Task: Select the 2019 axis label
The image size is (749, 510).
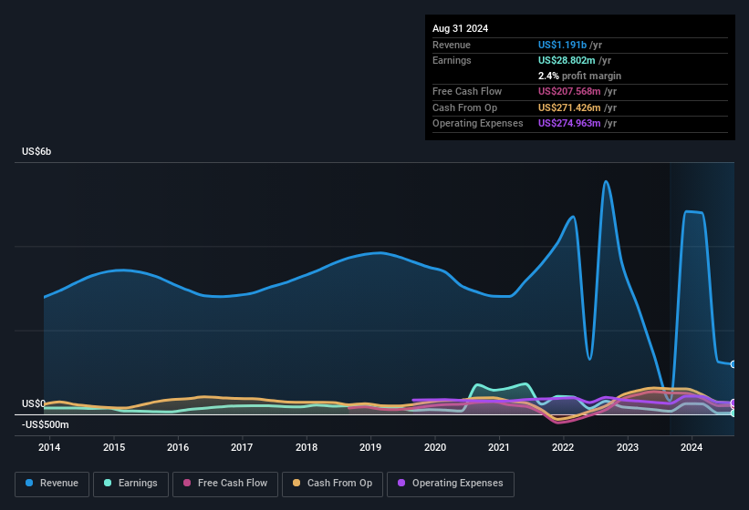Action: [370, 447]
